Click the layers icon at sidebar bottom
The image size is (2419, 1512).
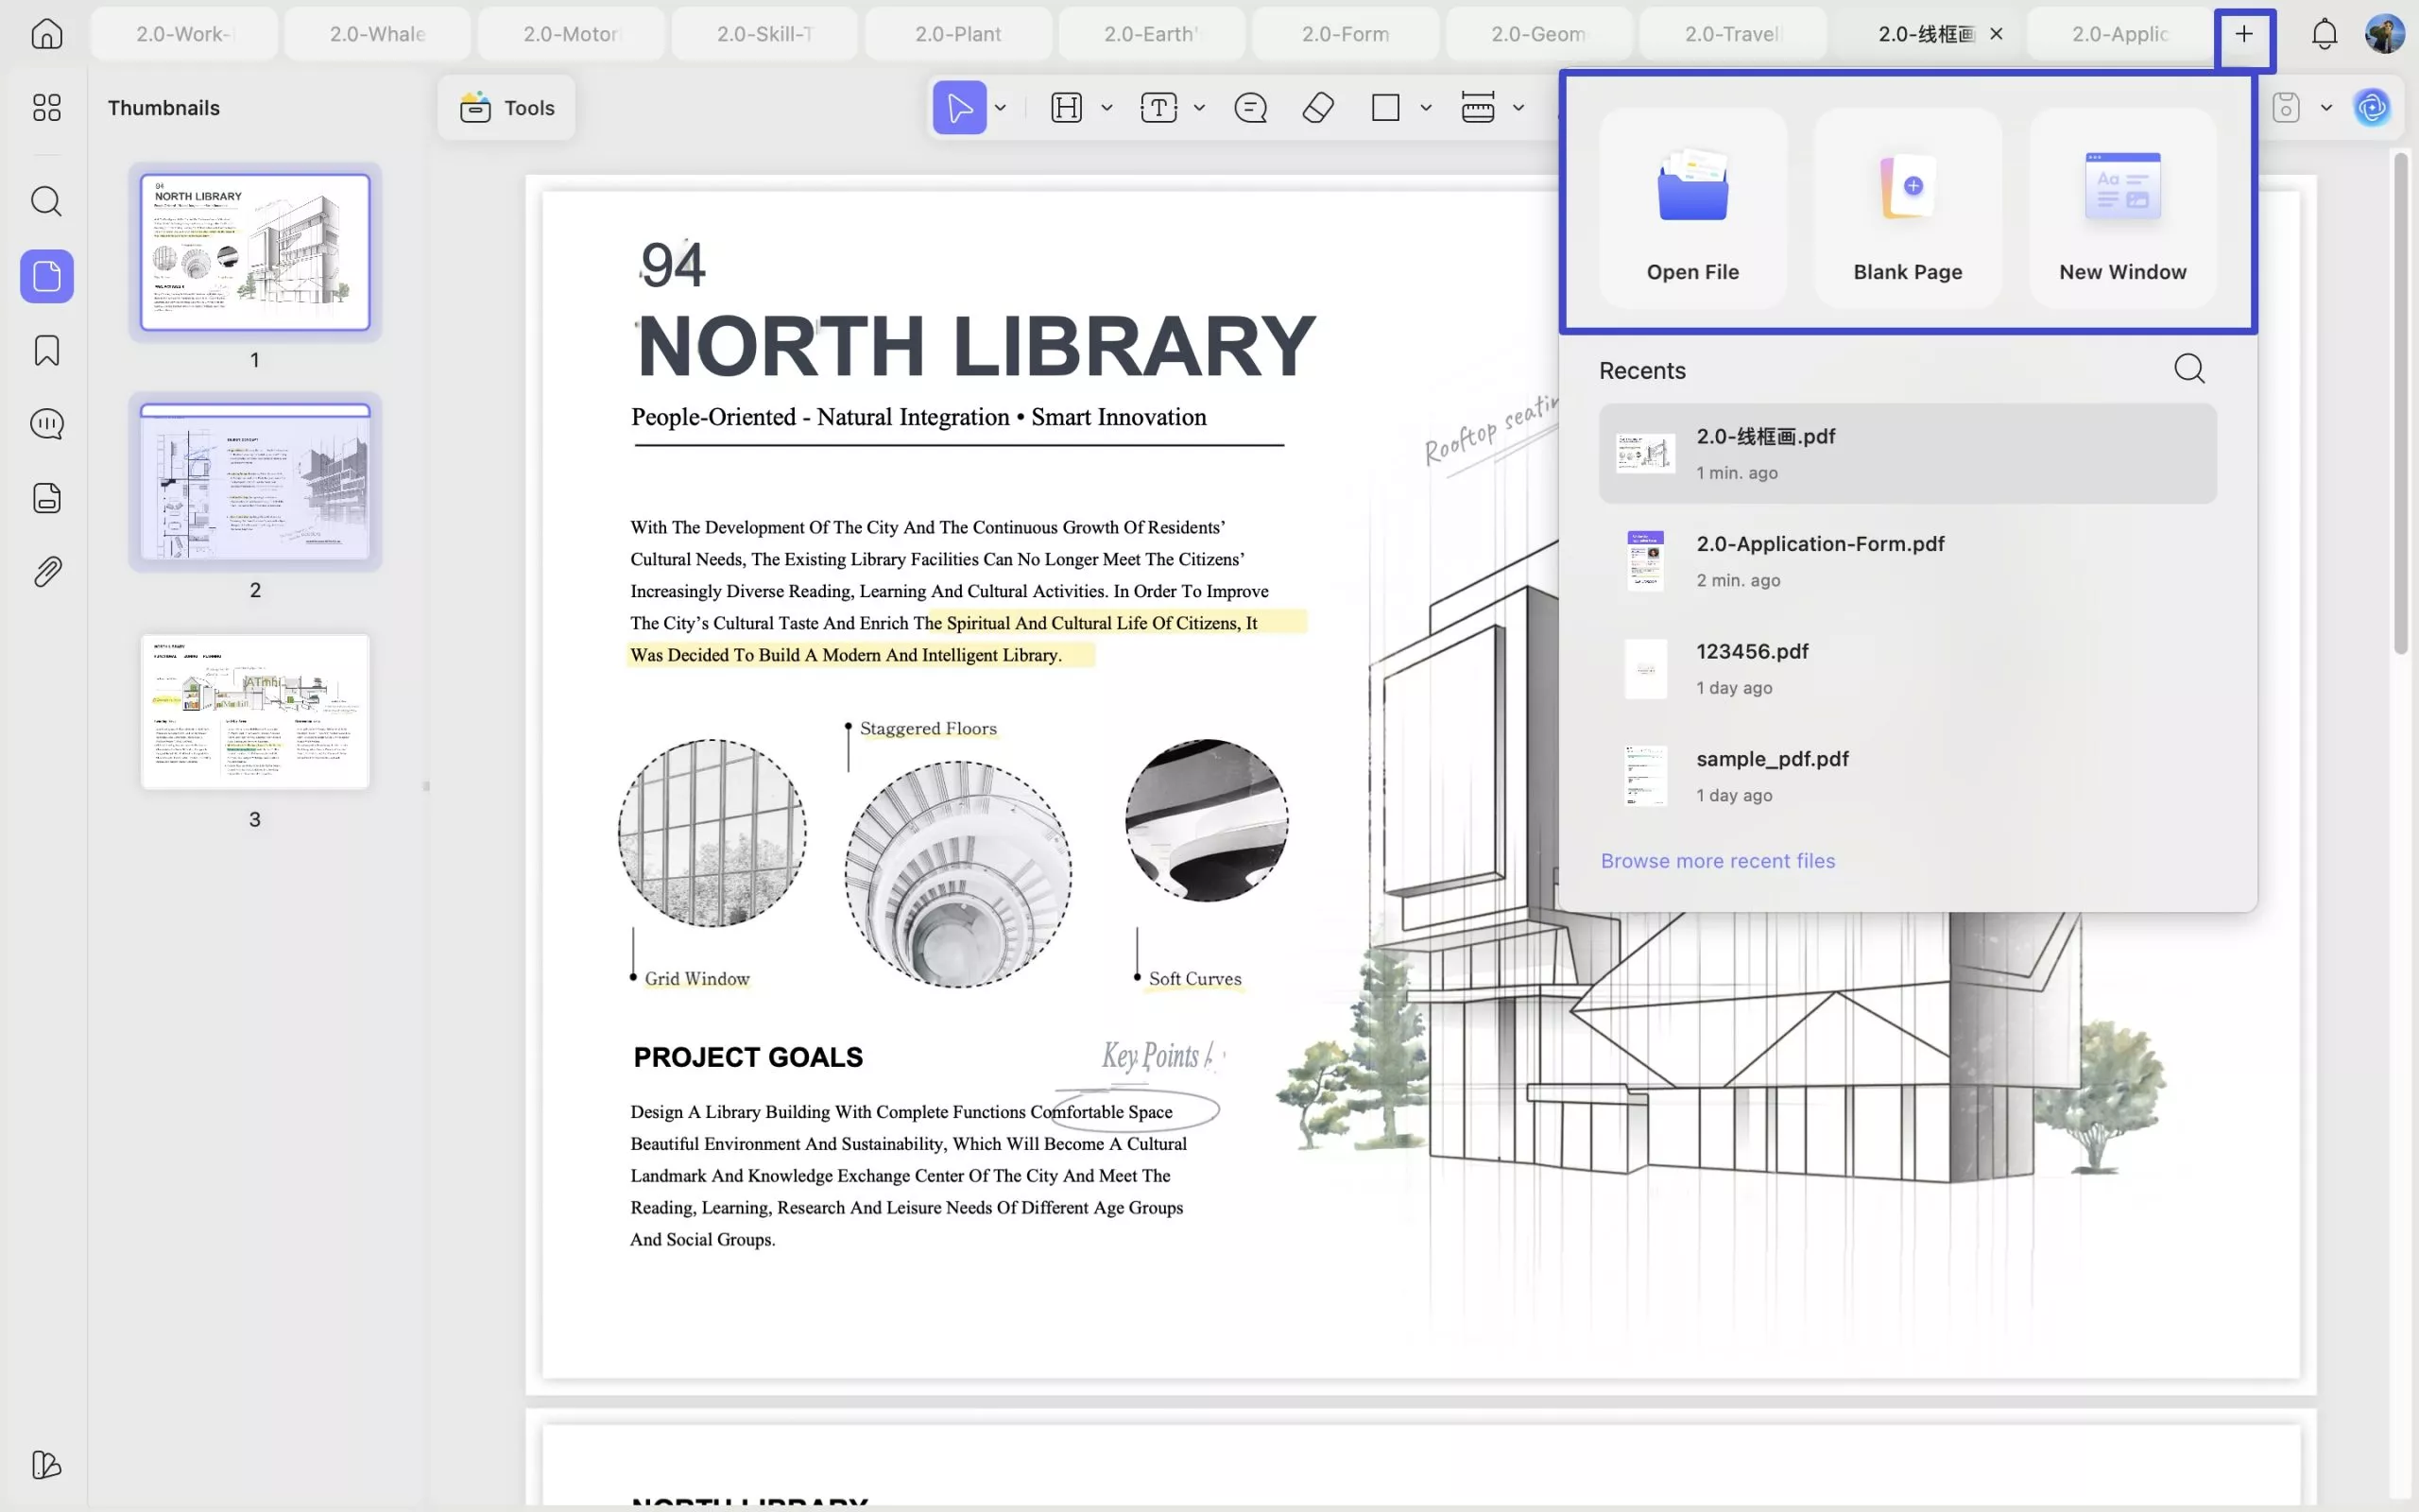46,1465
